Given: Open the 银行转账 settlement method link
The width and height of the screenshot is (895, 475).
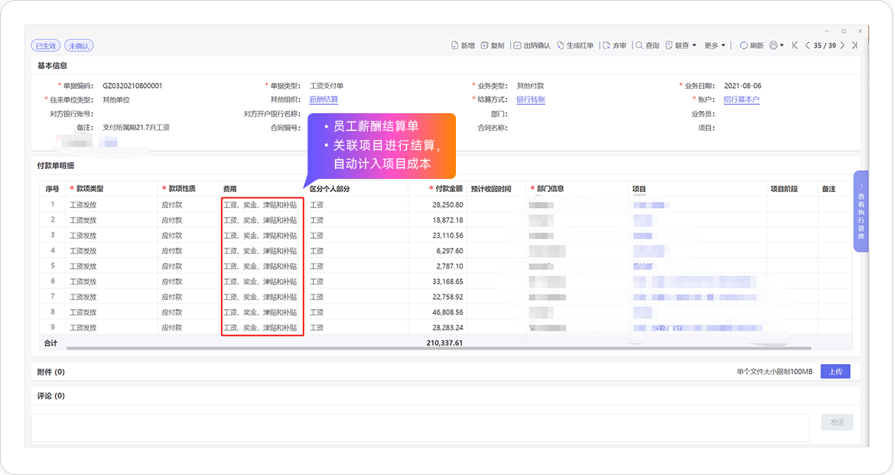Looking at the screenshot, I should (531, 99).
